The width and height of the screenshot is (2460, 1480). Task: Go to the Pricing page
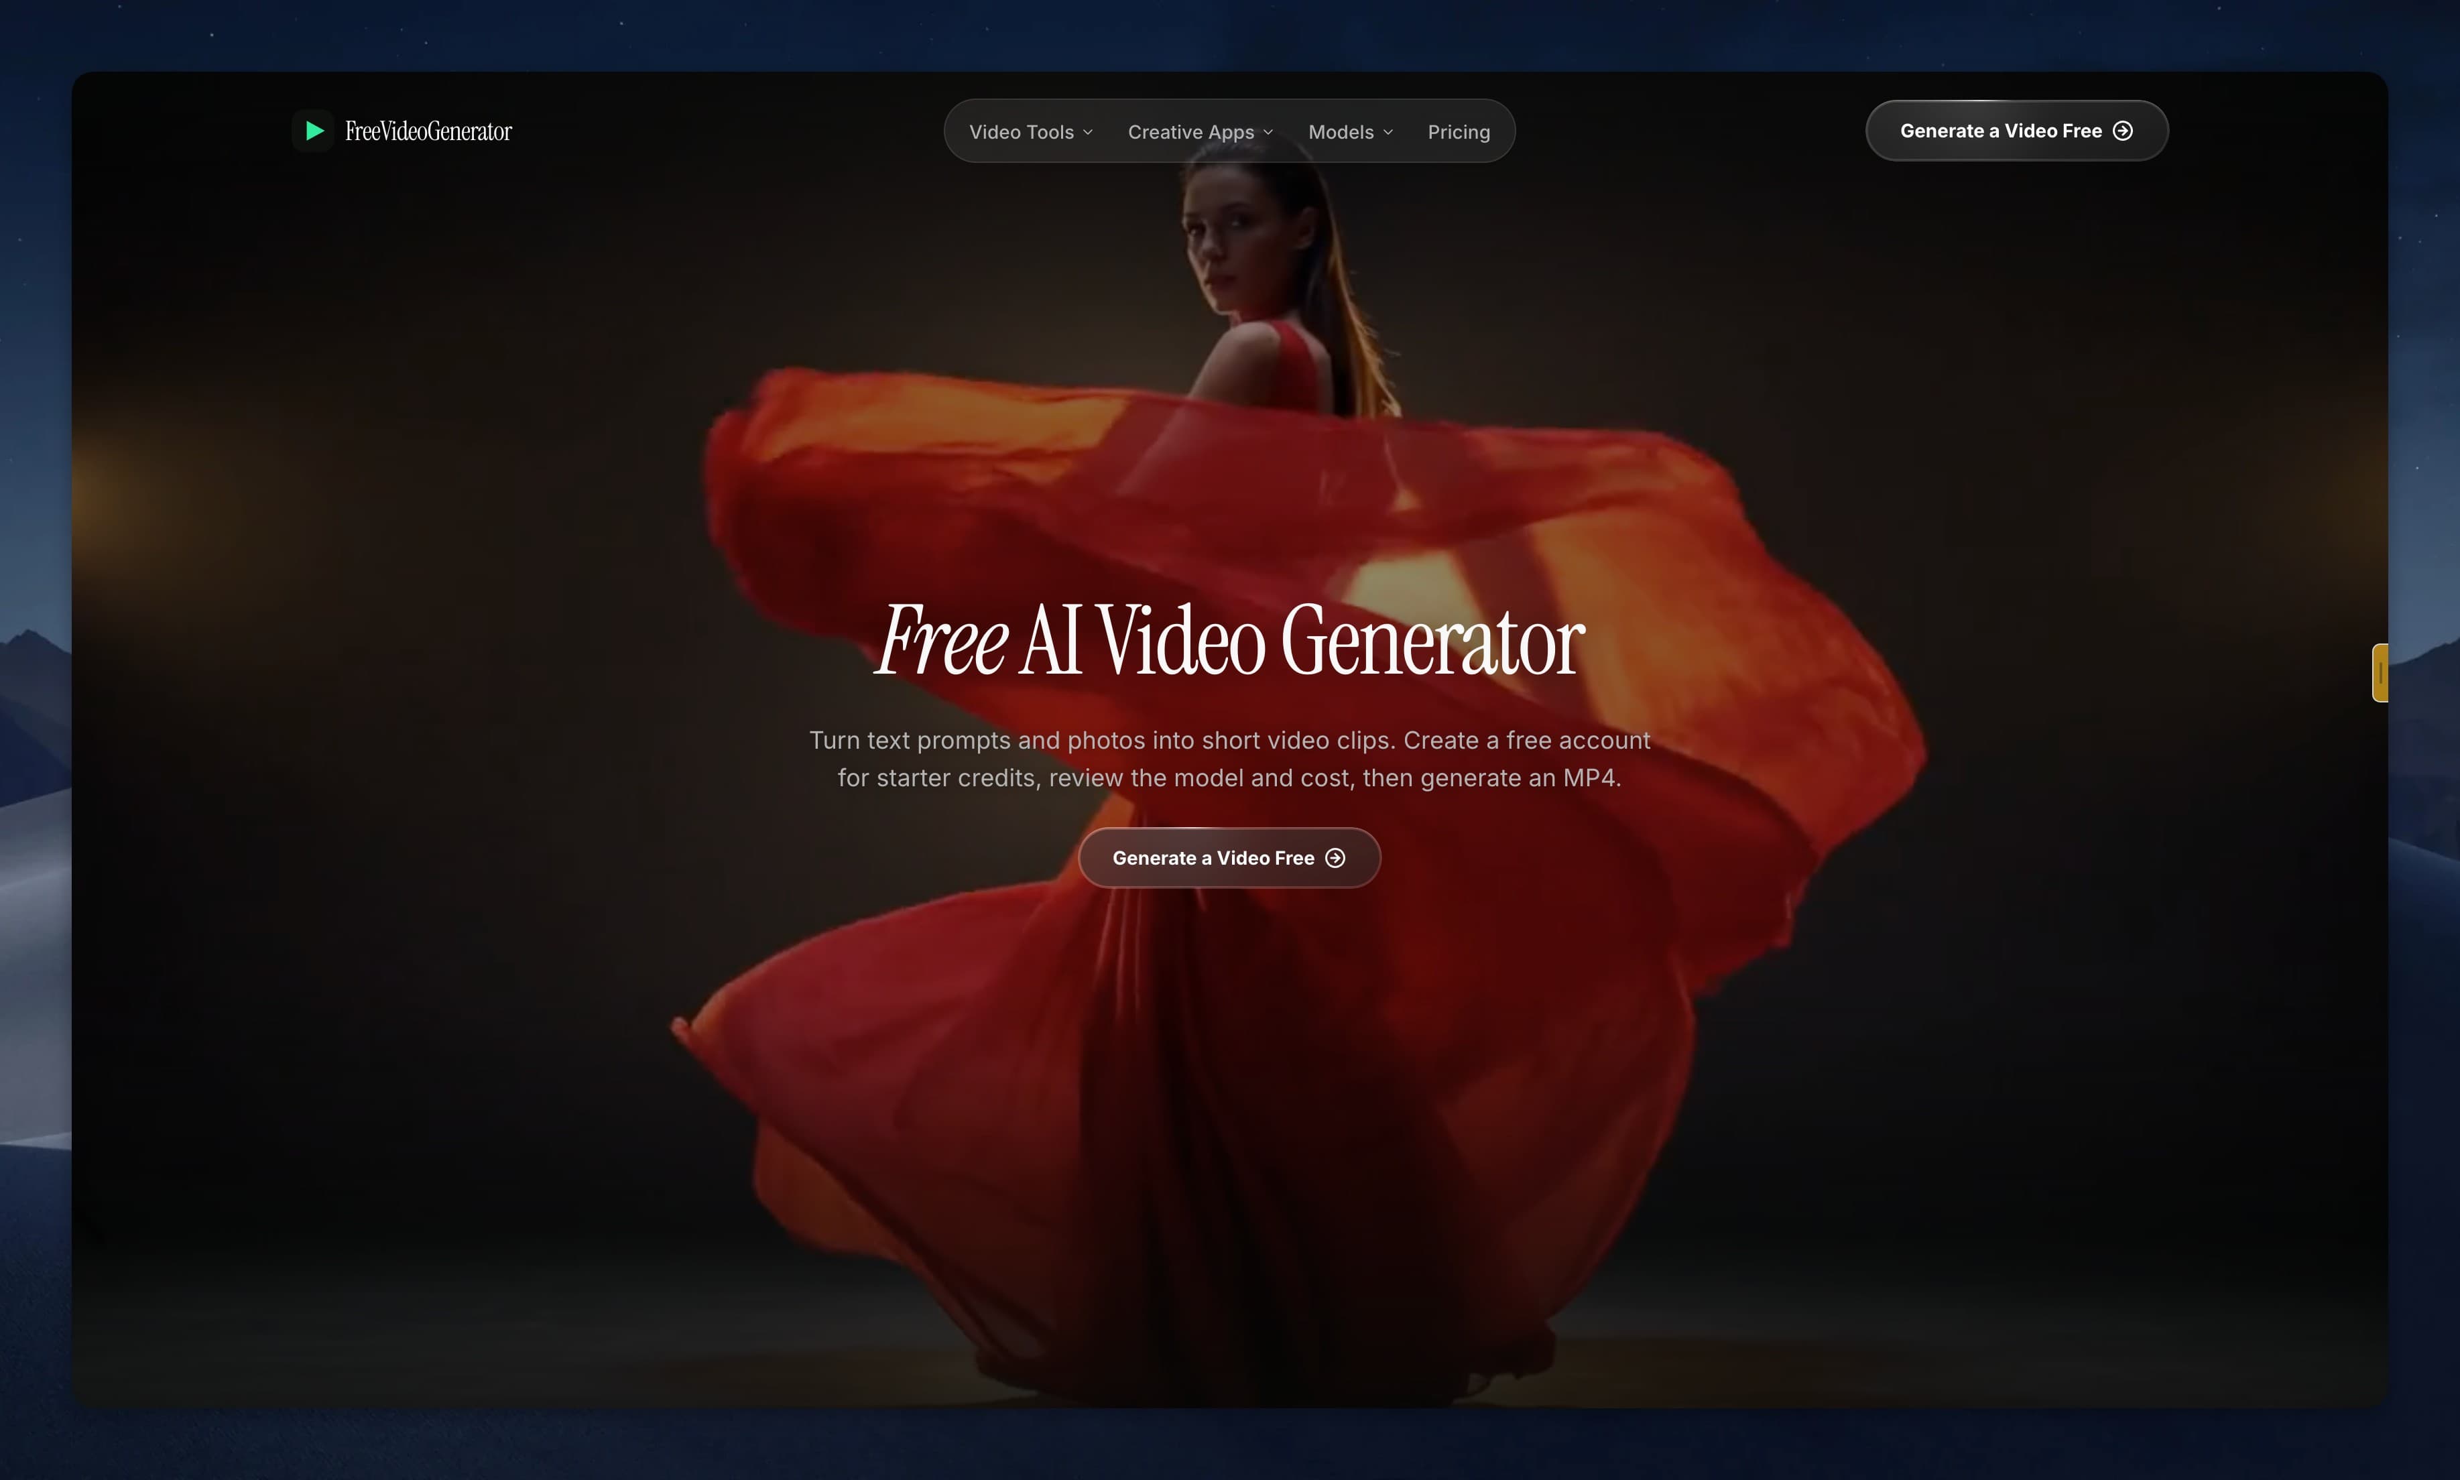click(1459, 131)
